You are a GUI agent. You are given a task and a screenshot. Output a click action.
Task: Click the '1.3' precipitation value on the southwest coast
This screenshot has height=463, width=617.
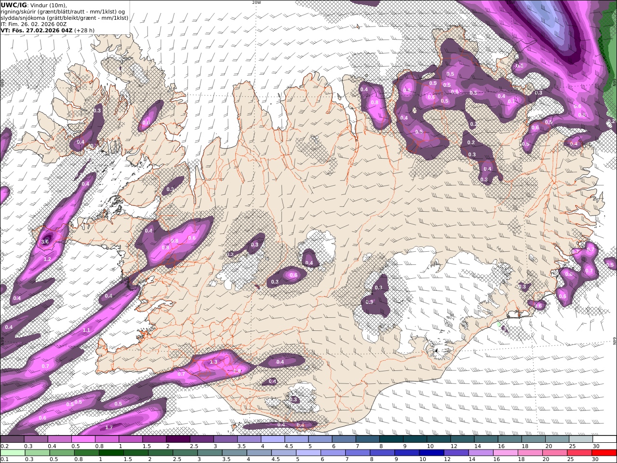click(x=214, y=362)
